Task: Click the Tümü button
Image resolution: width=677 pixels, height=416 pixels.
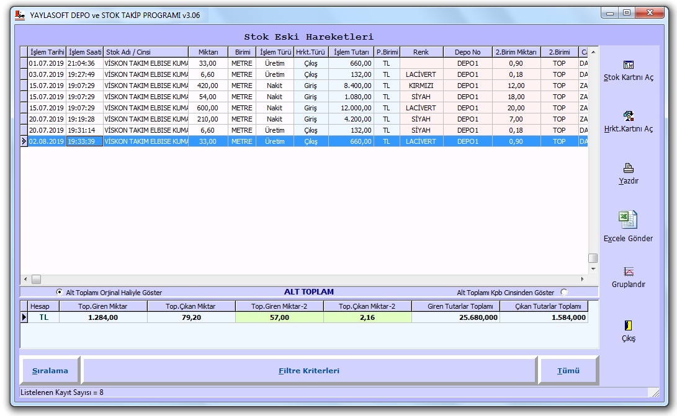Action: click(x=568, y=371)
